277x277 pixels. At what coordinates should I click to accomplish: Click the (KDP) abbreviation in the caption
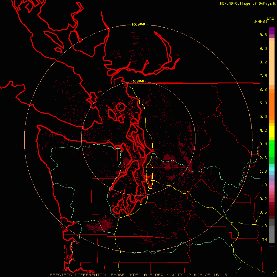(x=134, y=275)
